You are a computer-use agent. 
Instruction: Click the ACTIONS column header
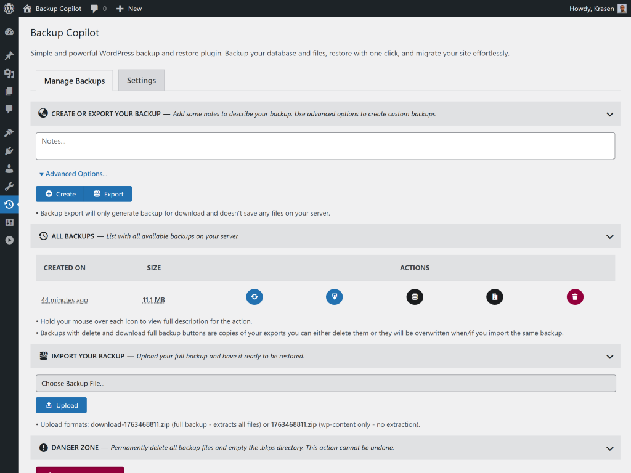click(415, 268)
